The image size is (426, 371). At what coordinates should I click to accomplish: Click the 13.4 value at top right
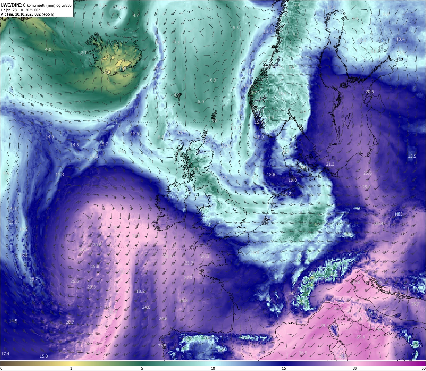[x=400, y=39]
